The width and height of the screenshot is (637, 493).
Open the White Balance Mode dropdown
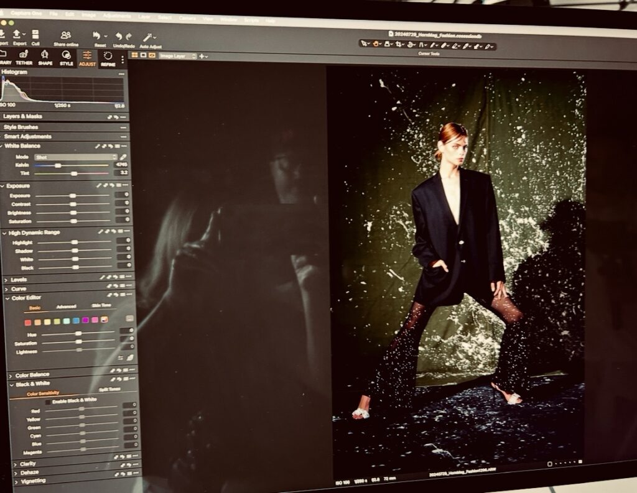(76, 157)
